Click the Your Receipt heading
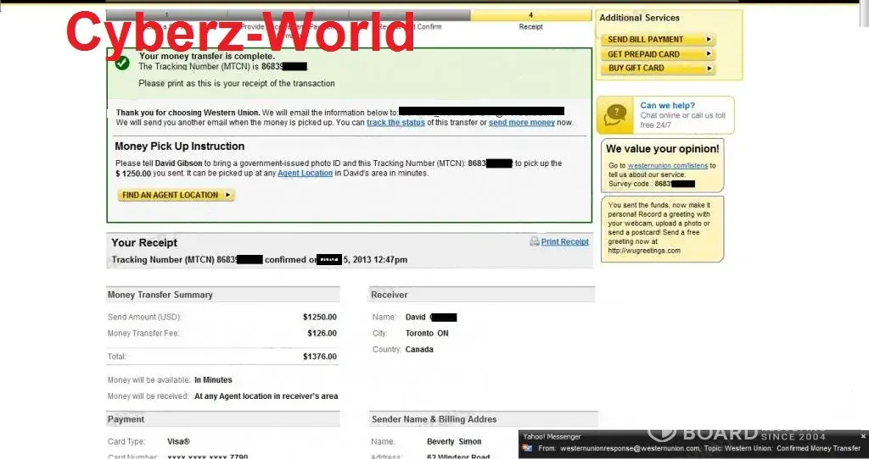The width and height of the screenshot is (869, 459). pyautogui.click(x=144, y=243)
